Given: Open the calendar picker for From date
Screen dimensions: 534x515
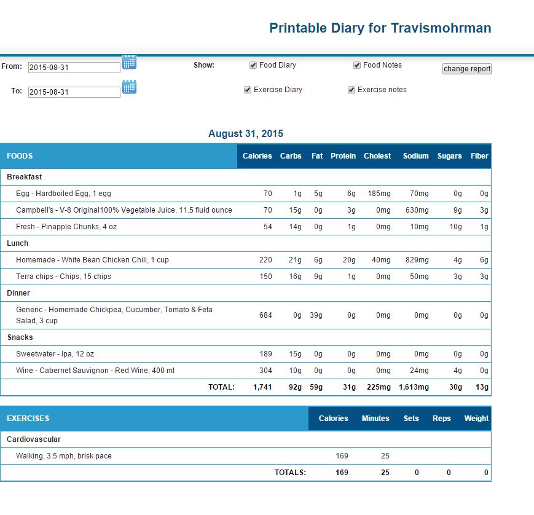Looking at the screenshot, I should coord(129,62).
